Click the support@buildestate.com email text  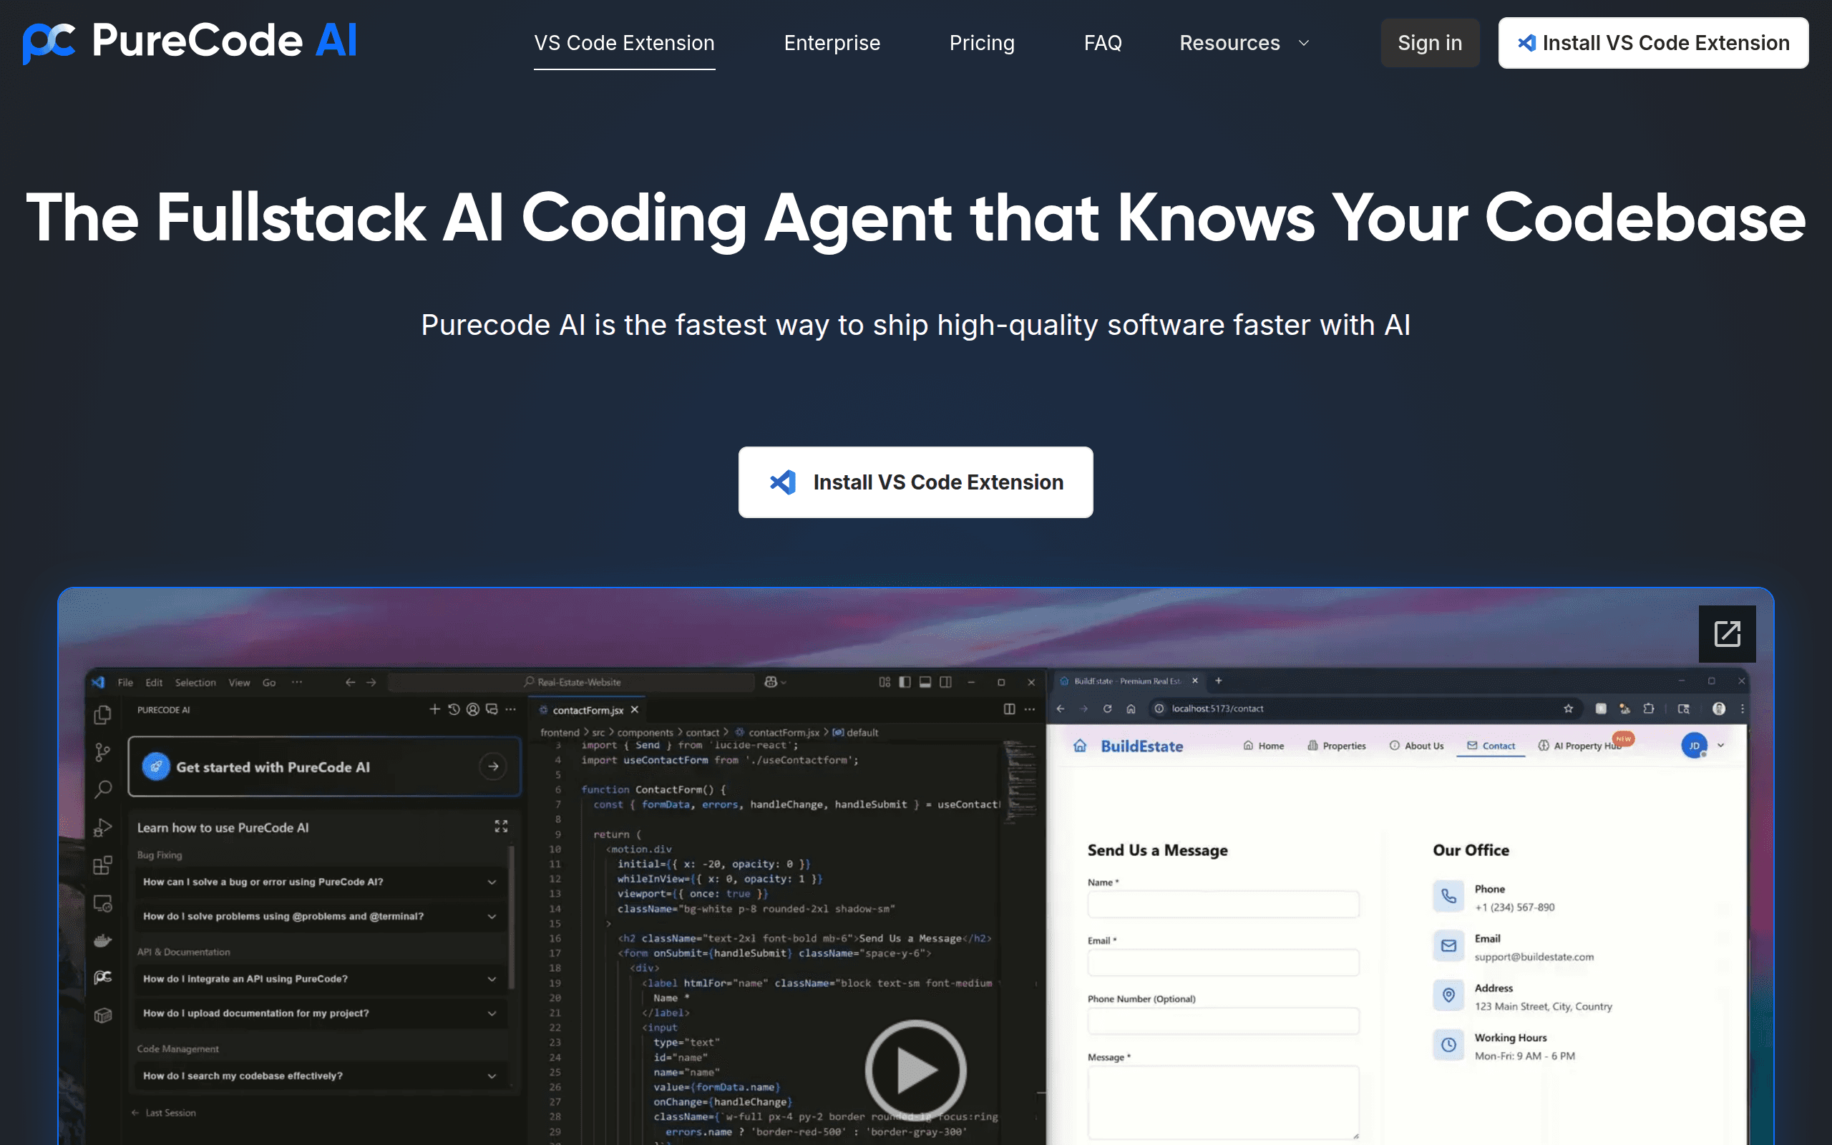[1534, 957]
